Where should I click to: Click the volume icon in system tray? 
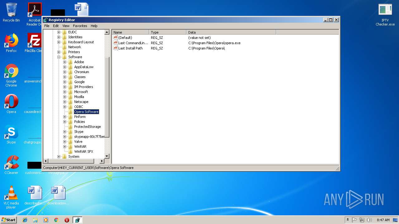point(369,220)
